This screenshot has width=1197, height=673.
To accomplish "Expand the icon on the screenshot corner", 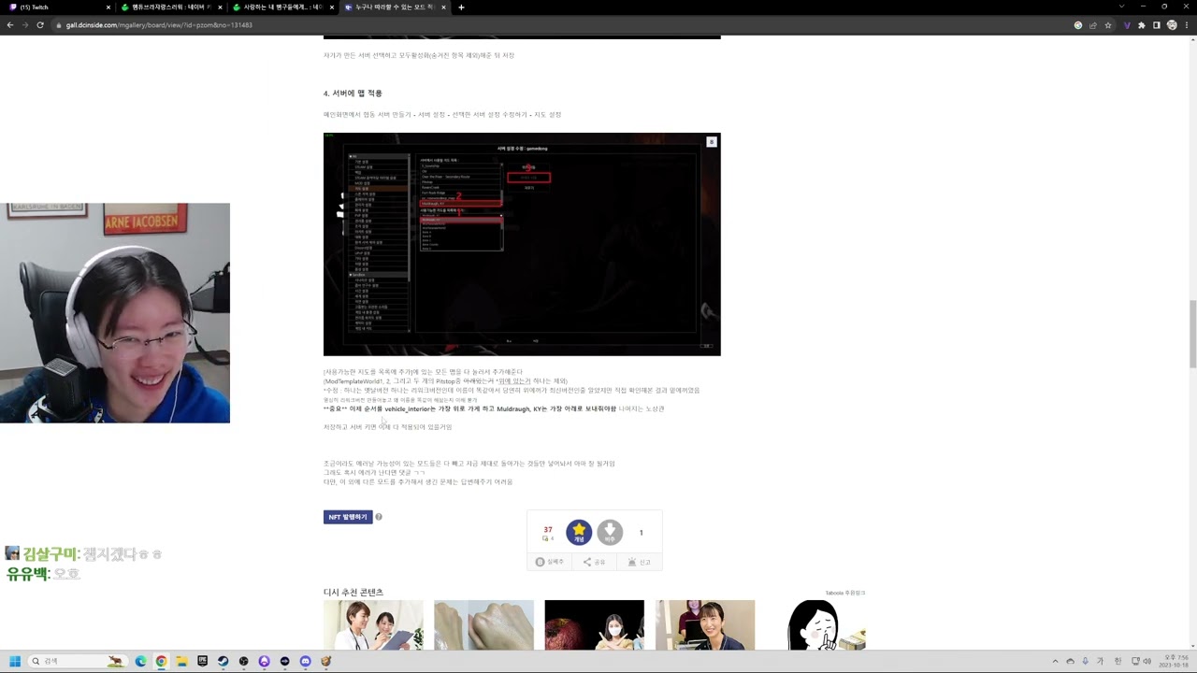I will [712, 142].
